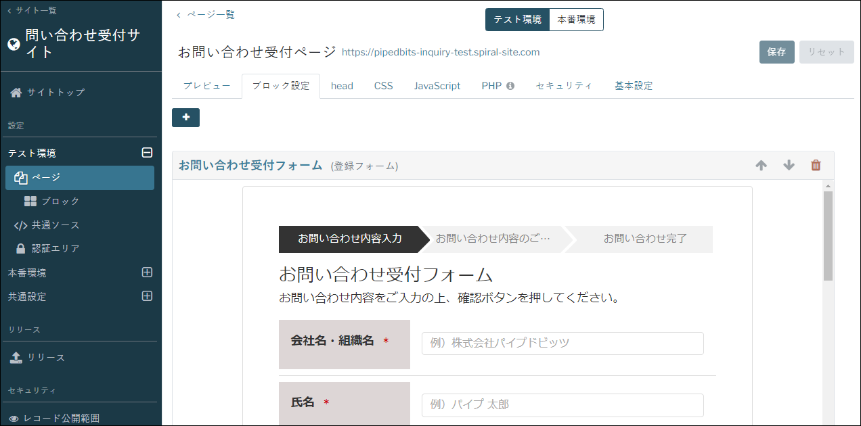
Task: Open the CSS tab
Action: point(383,86)
